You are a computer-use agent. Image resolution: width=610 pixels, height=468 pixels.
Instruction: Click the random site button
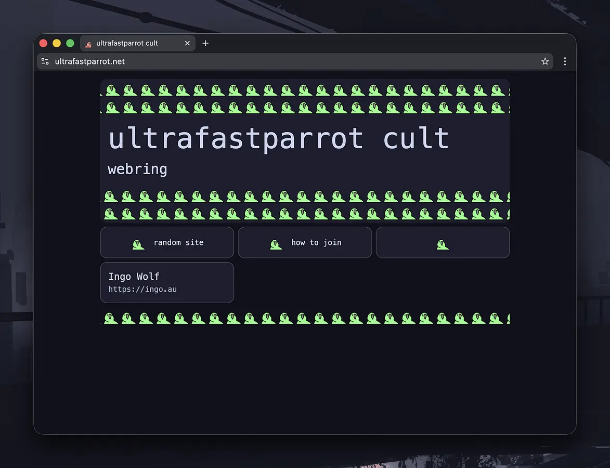(x=167, y=242)
